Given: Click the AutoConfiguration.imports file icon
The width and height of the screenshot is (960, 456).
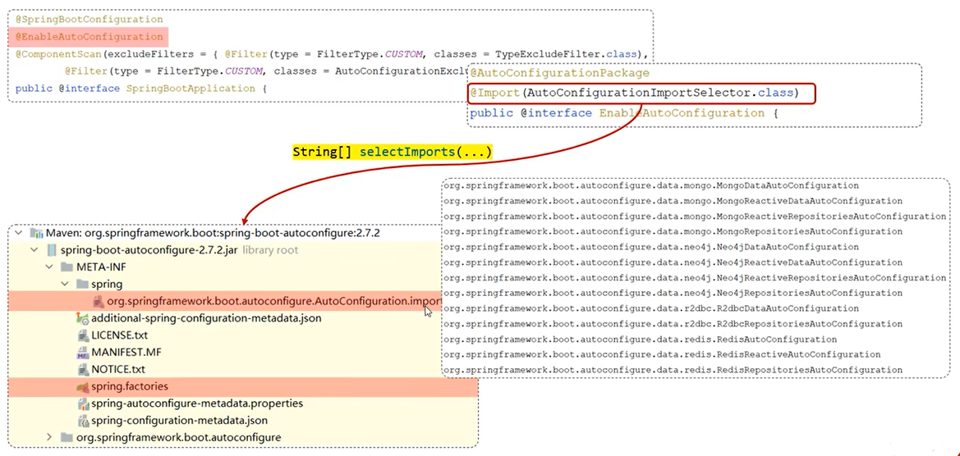Looking at the screenshot, I should (x=98, y=301).
